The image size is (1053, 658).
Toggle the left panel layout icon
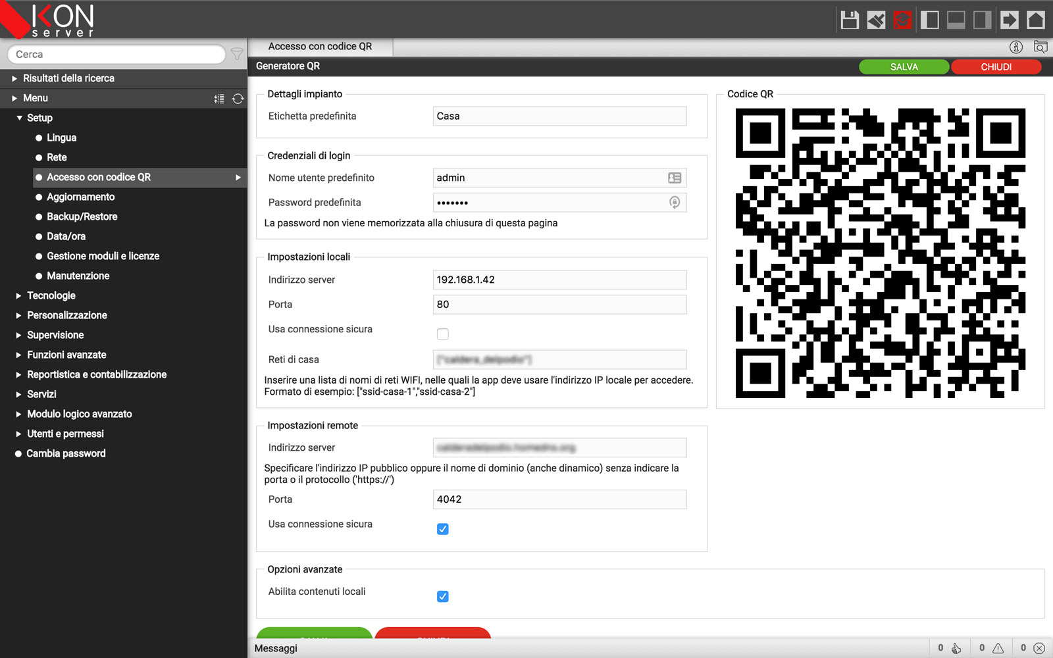coord(929,20)
